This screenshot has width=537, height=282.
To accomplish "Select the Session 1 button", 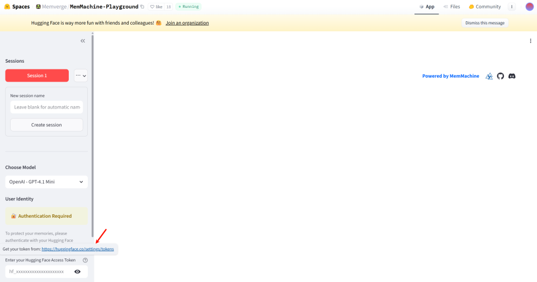I will [x=37, y=76].
